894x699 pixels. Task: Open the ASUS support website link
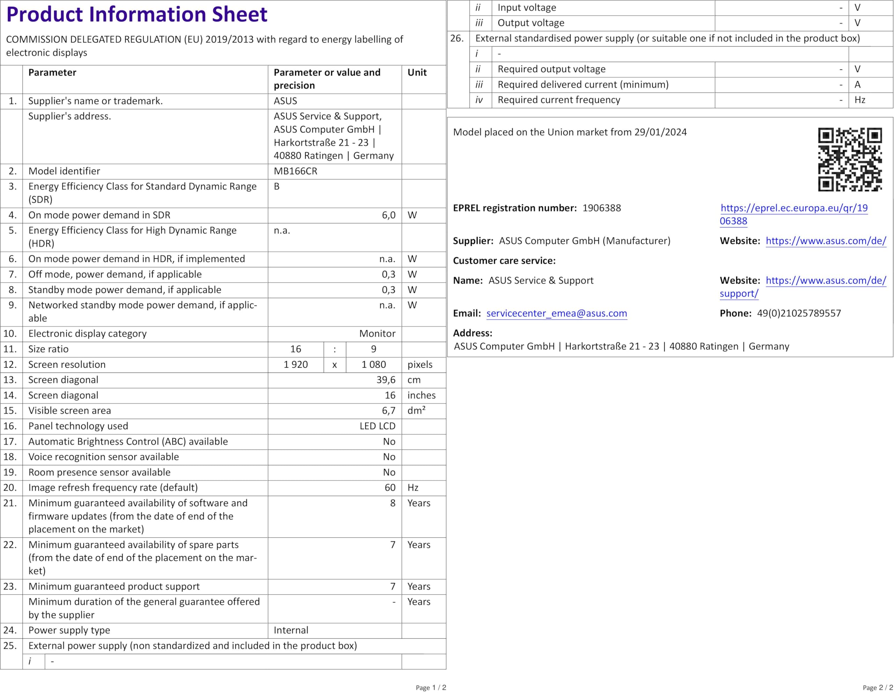click(825, 281)
